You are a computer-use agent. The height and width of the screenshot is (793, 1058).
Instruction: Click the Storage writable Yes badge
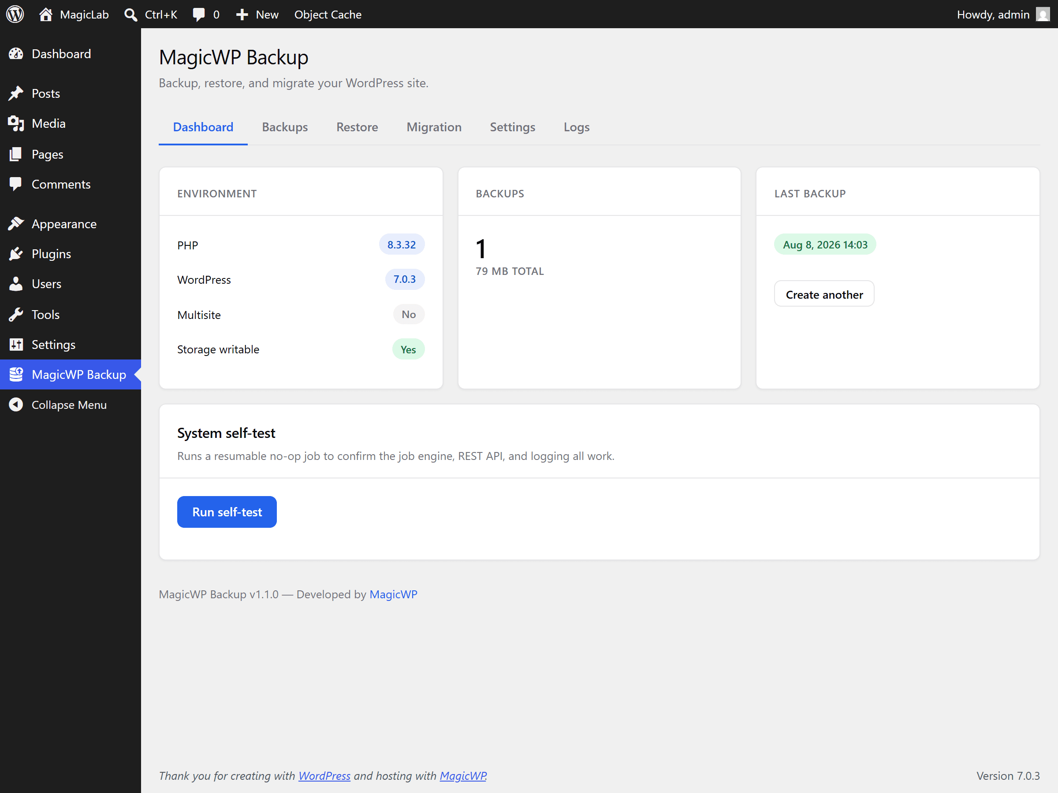click(408, 349)
